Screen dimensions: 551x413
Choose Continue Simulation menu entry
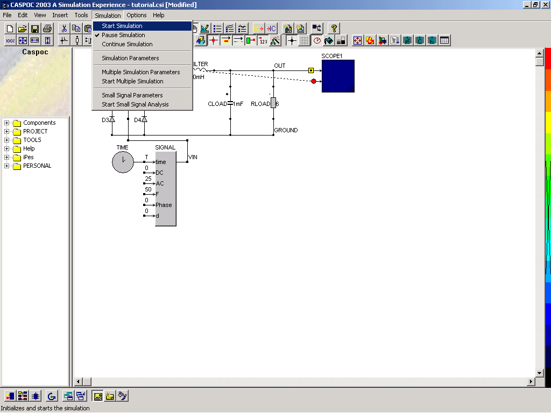click(142, 44)
